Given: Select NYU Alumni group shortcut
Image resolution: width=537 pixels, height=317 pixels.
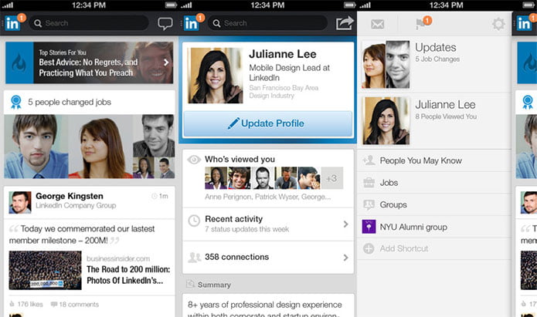Looking at the screenshot, I should click(434, 227).
